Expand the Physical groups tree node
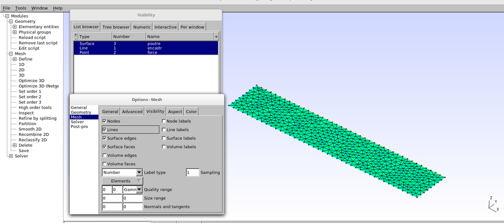504x223 pixels. pyautogui.click(x=15, y=32)
